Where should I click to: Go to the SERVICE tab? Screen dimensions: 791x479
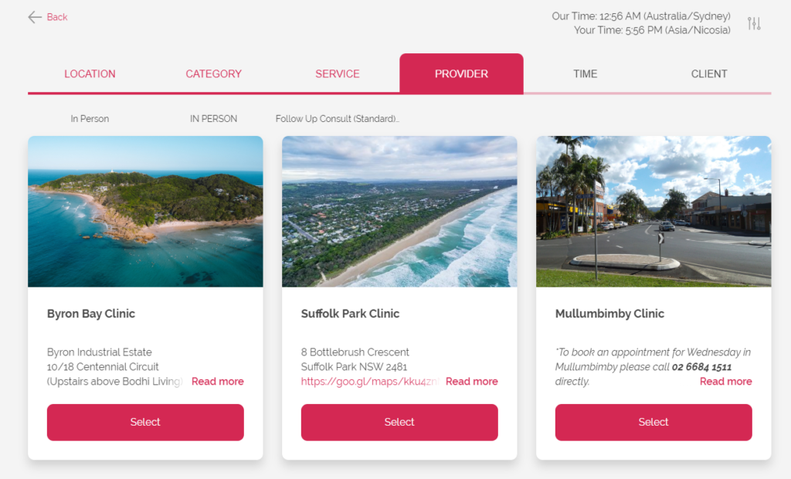pyautogui.click(x=338, y=73)
